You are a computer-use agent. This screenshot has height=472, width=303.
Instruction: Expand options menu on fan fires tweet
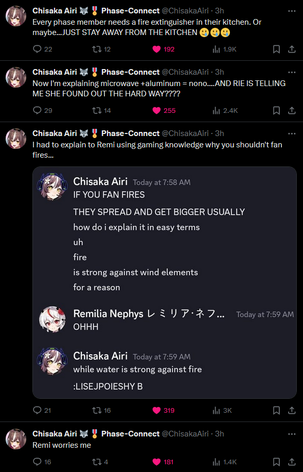click(292, 133)
